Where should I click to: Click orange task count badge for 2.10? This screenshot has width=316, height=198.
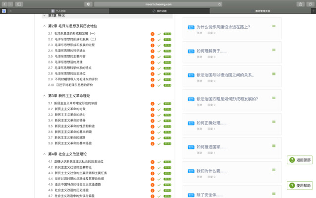tap(153, 85)
